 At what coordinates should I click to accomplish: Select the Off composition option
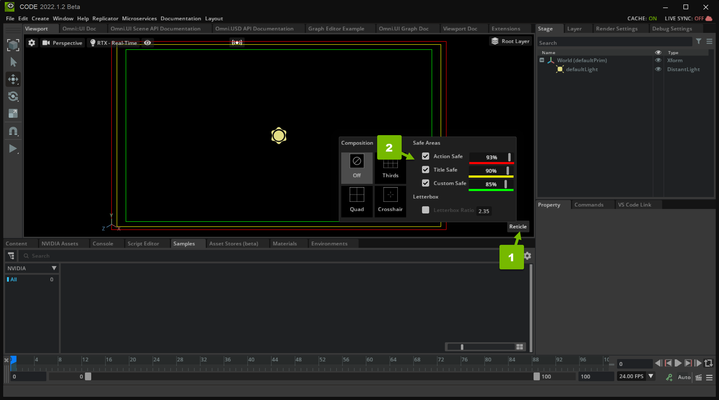[x=357, y=168]
